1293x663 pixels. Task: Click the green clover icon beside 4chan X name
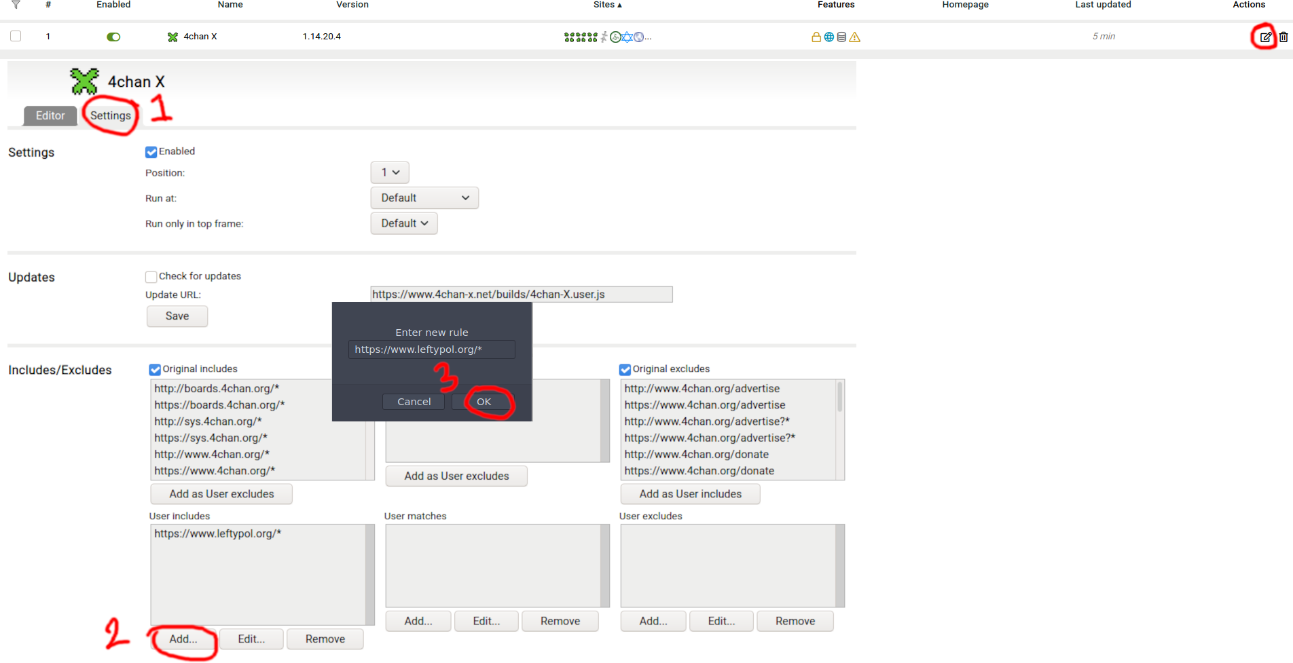click(x=172, y=37)
